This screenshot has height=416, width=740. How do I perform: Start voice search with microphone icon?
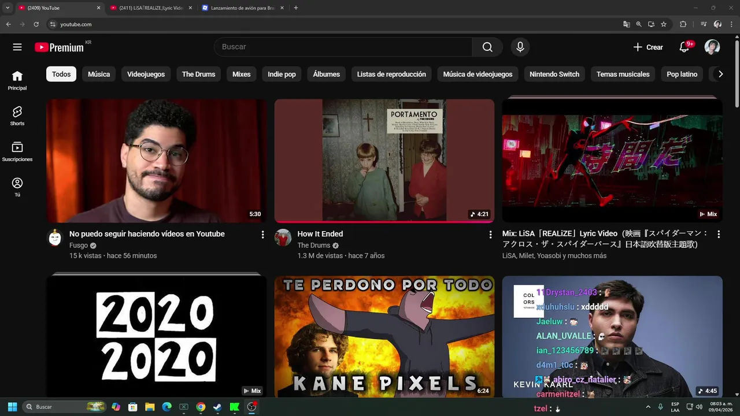520,47
